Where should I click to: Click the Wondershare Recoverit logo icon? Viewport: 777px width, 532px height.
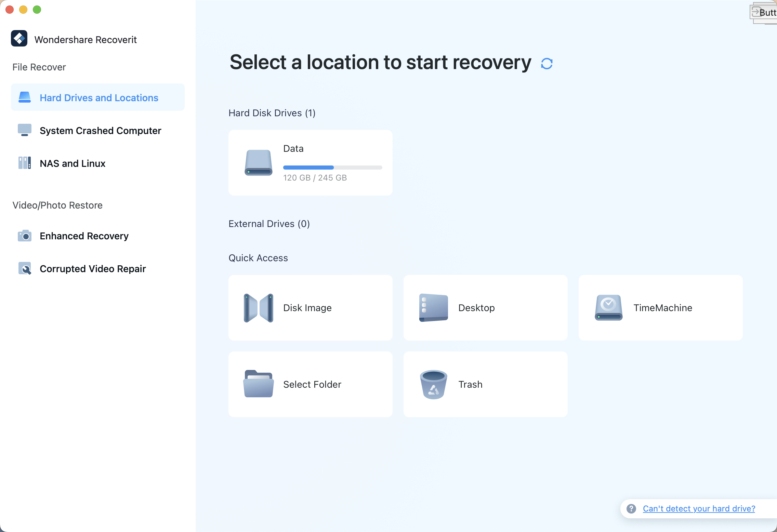pos(19,38)
